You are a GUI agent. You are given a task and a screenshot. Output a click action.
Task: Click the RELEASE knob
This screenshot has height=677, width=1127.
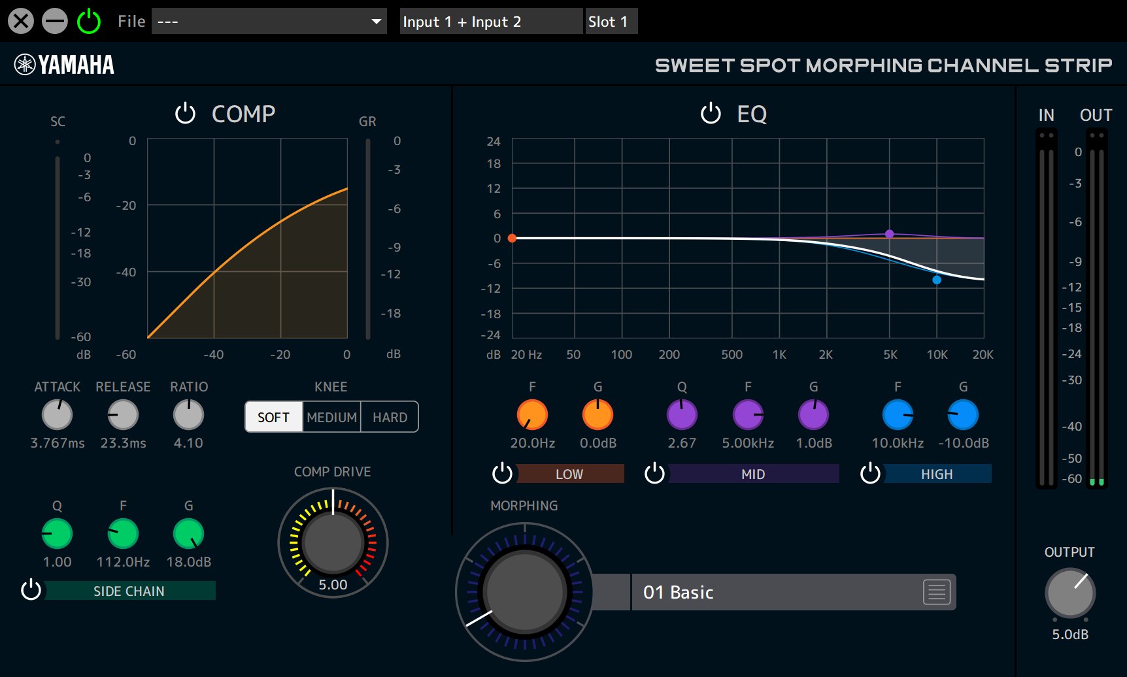pyautogui.click(x=123, y=414)
